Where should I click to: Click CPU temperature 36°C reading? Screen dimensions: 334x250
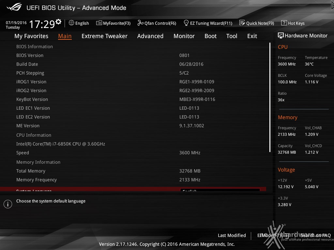309,64
